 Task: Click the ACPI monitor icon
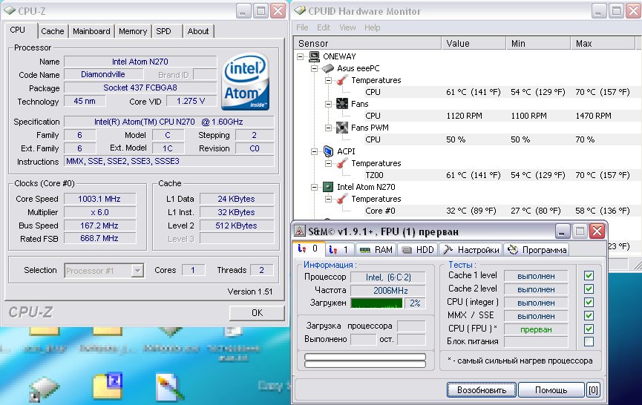click(328, 151)
